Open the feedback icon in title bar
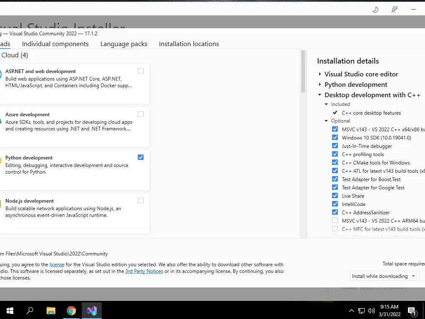This screenshot has height=319, width=425. click(394, 10)
